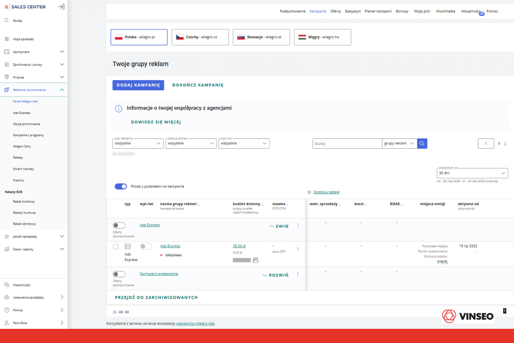Click the Asortyment icon in sidebar
514x343 pixels.
coord(6,52)
